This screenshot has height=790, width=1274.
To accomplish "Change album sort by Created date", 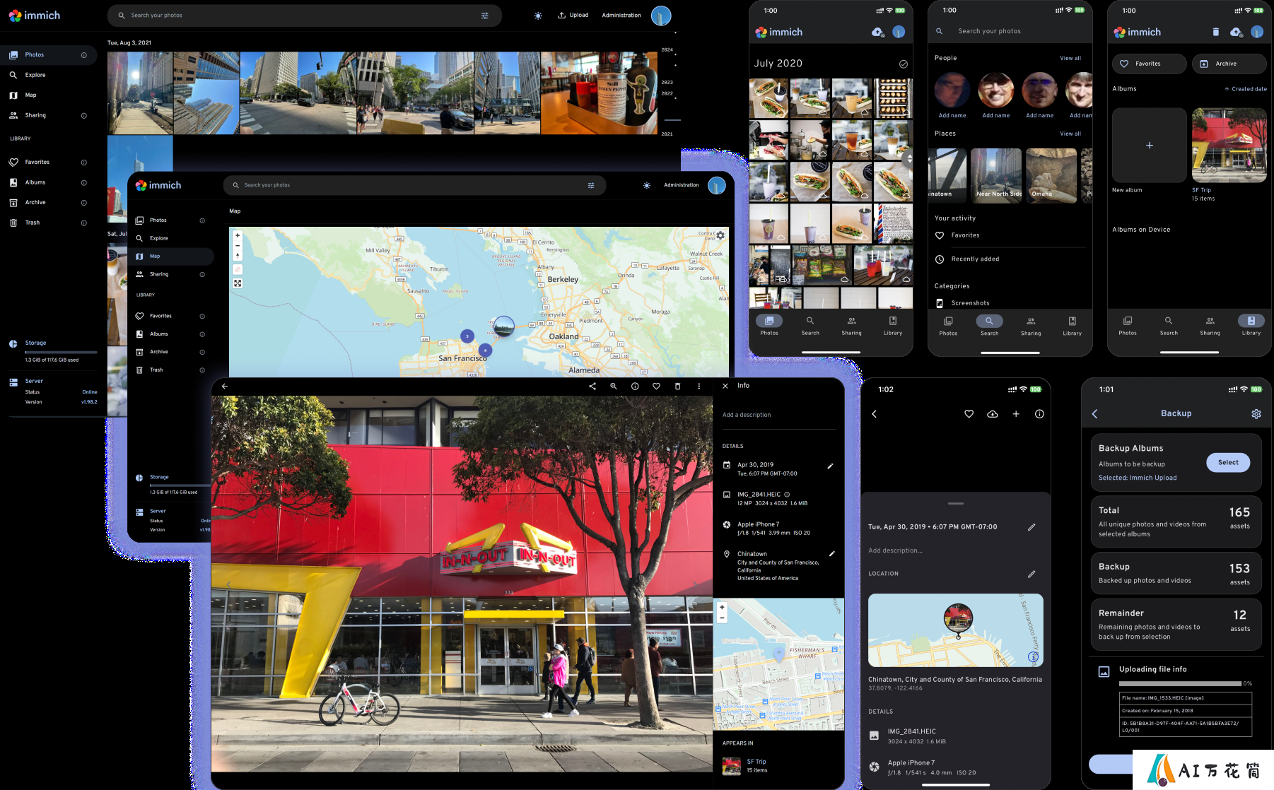I will tap(1246, 90).
